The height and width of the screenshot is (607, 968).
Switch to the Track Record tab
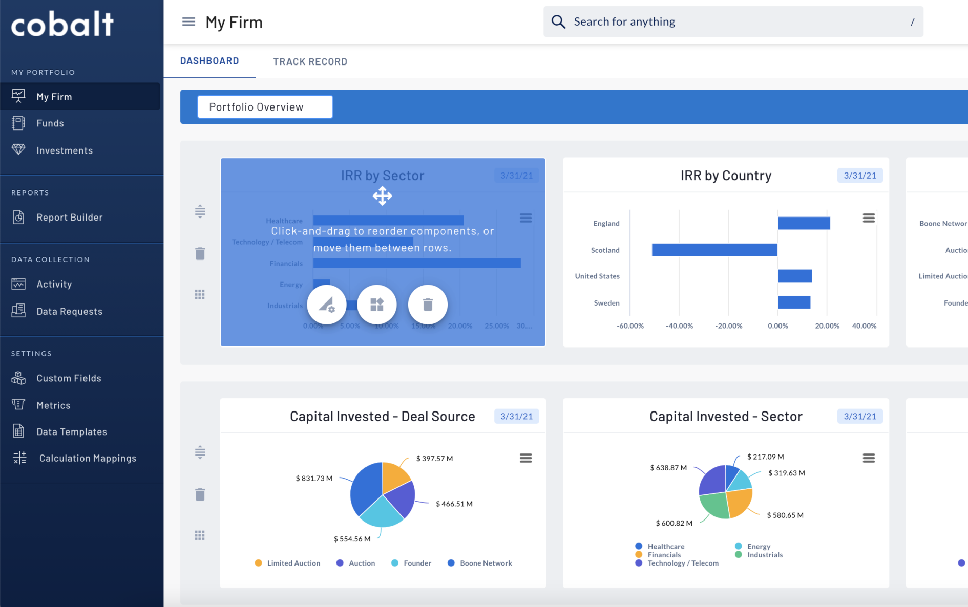point(310,61)
